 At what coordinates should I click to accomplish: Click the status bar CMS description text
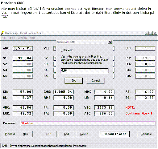pyautogui.click(x=44, y=146)
